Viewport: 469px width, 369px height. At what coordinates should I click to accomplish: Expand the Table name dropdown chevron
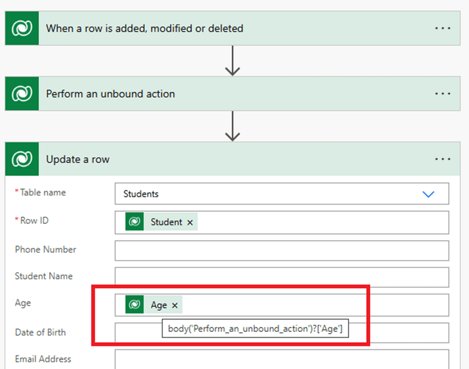point(428,194)
